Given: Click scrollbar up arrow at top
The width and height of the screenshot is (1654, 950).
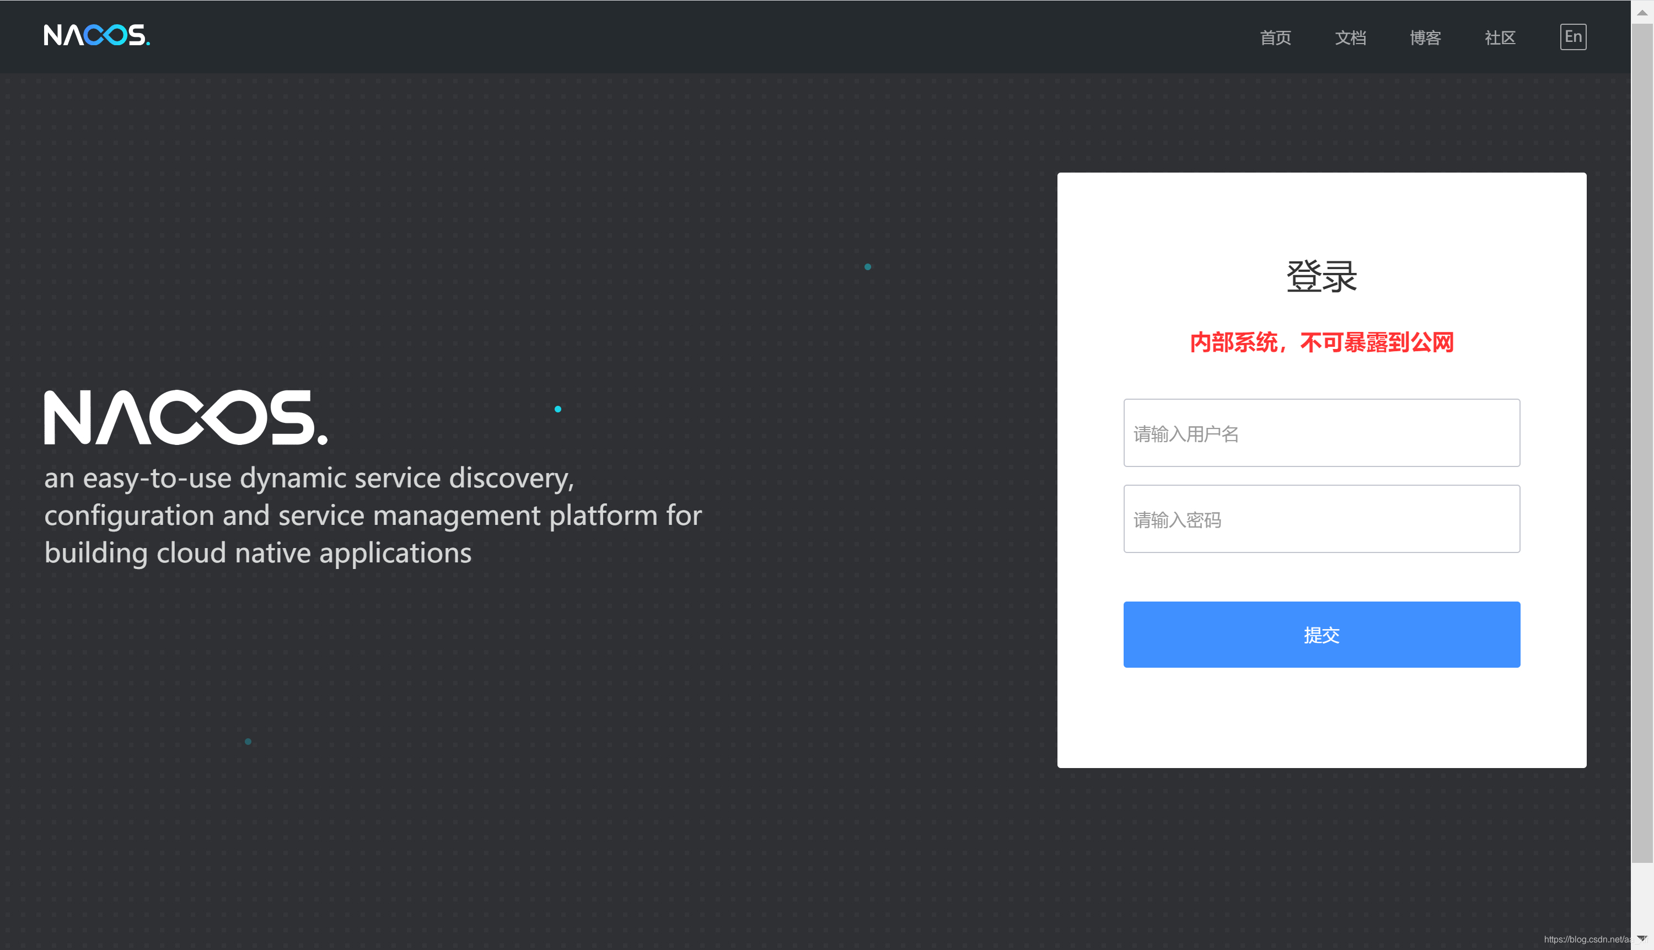Looking at the screenshot, I should click(1642, 12).
